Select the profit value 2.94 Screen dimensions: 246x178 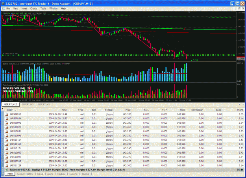(241, 123)
